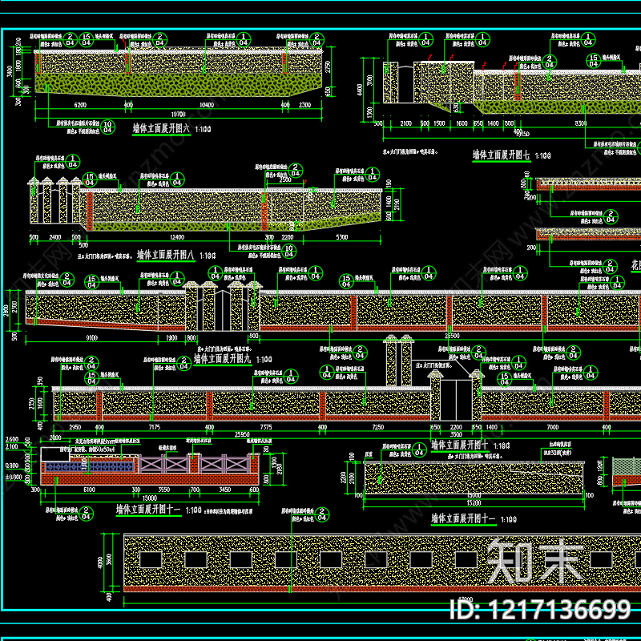Screen dimensions: 641x641
Task: Select the arched gate in elevation nine
Action: 222,310
